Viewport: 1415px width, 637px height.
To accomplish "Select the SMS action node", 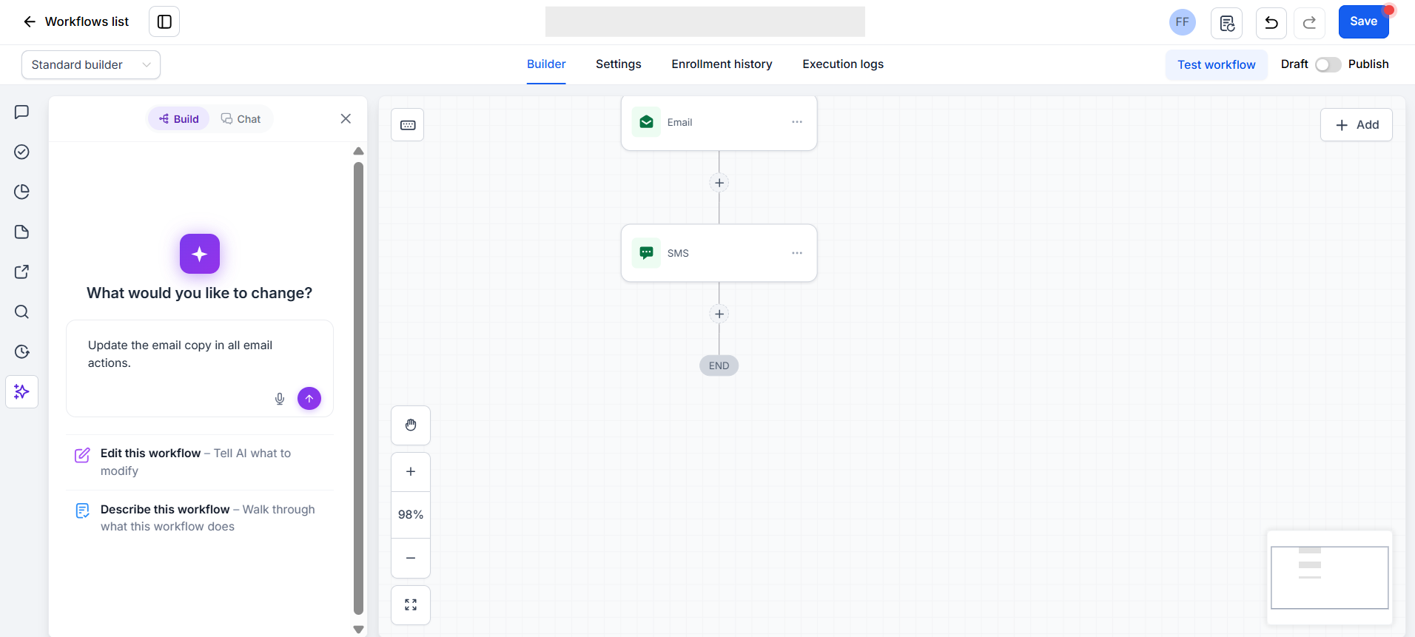I will [x=719, y=253].
